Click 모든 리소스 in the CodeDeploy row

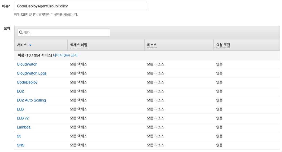[155, 82]
